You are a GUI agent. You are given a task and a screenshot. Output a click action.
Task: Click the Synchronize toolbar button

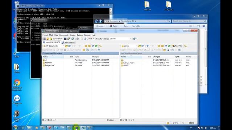[x=56, y=39]
